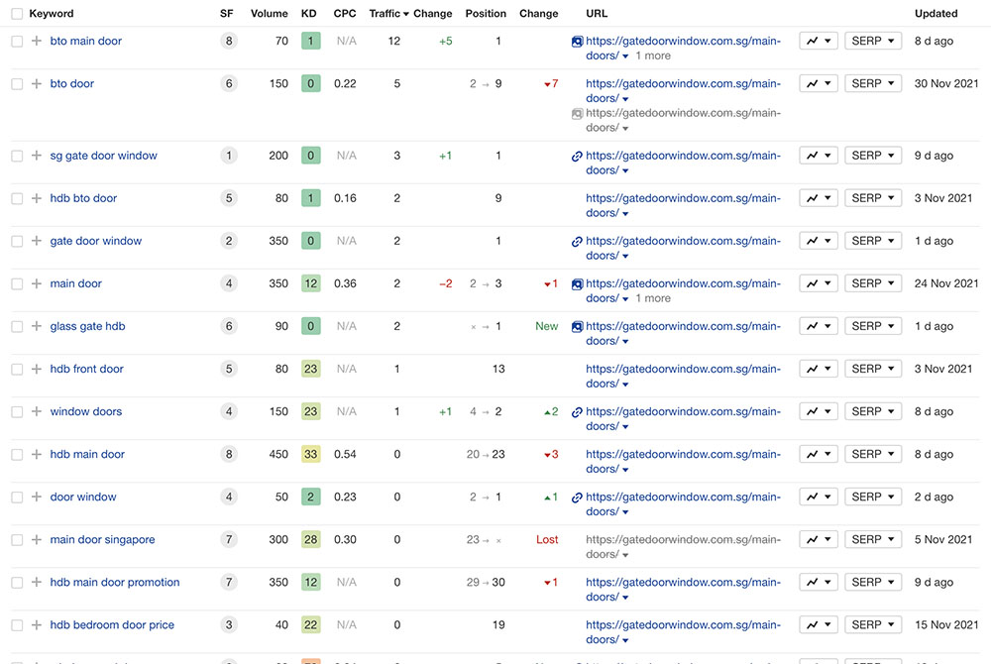The width and height of the screenshot is (991, 664).
Task: Check the box for 'main door singapore'
Action: coord(17,540)
